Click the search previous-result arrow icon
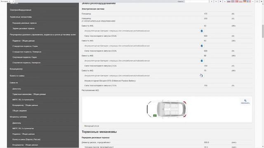This screenshot has height=148, width=264. pos(212,1)
